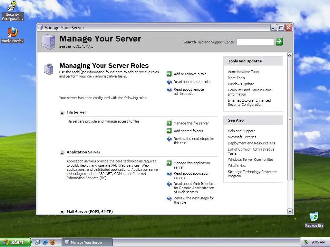Collapse the Application Server role section
The width and height of the screenshot is (330, 247).
62,153
